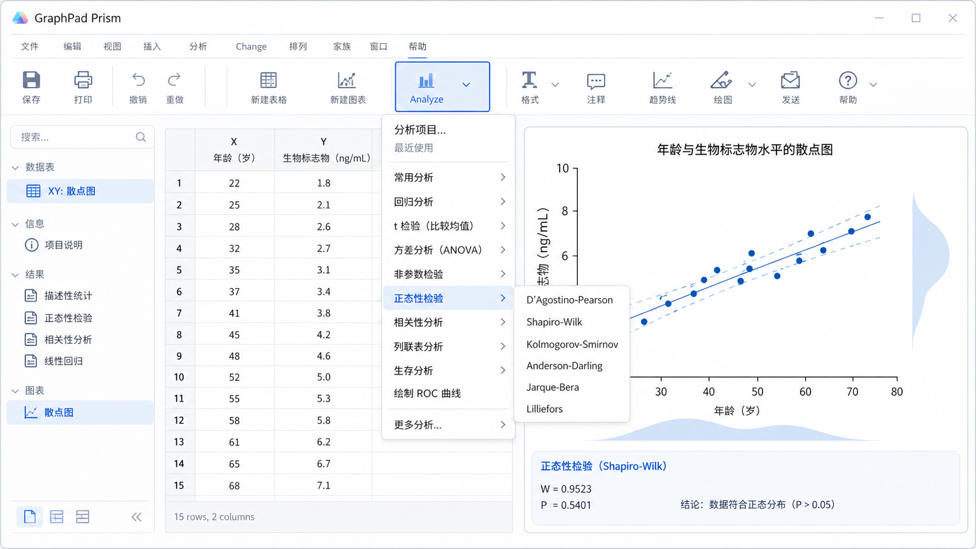Select XY: 散点图 data table
This screenshot has height=549, width=976.
[81, 191]
